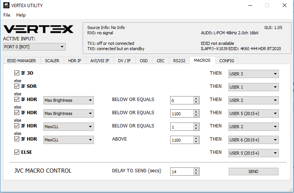Select the MACROS tab
The image size is (294, 193).
pos(202,60)
